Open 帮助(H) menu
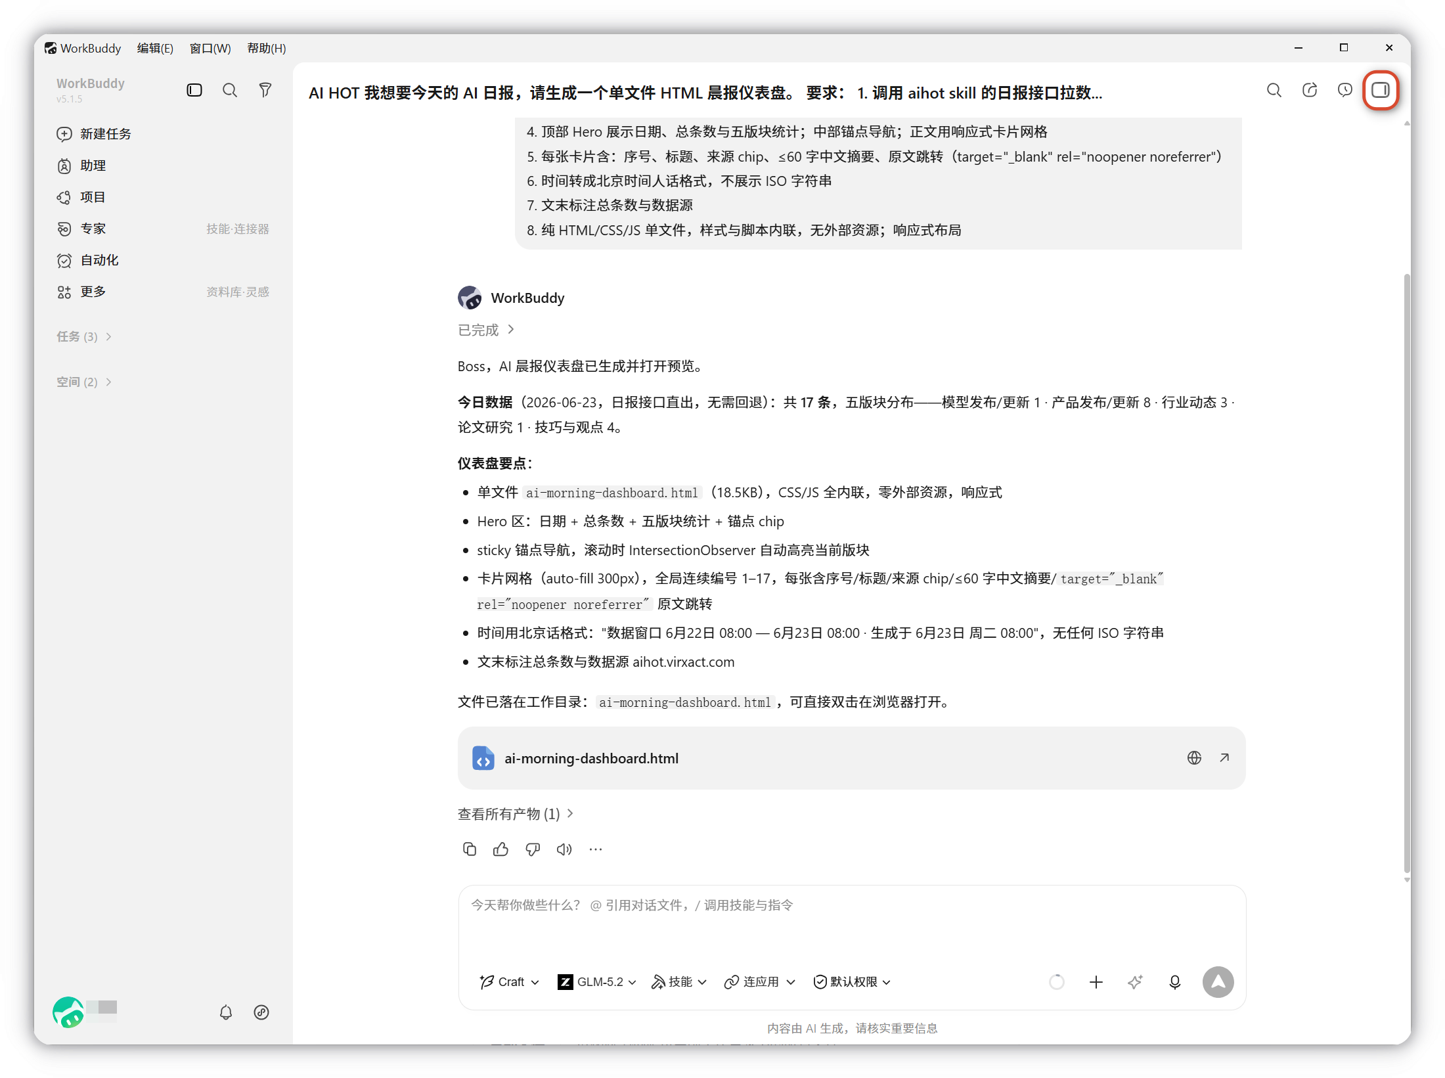This screenshot has width=1445, height=1078. tap(267, 48)
